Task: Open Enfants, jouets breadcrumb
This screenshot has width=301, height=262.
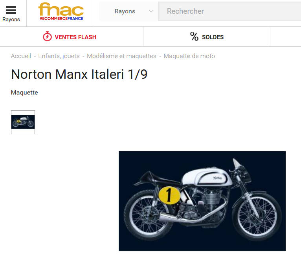Action: tap(59, 56)
